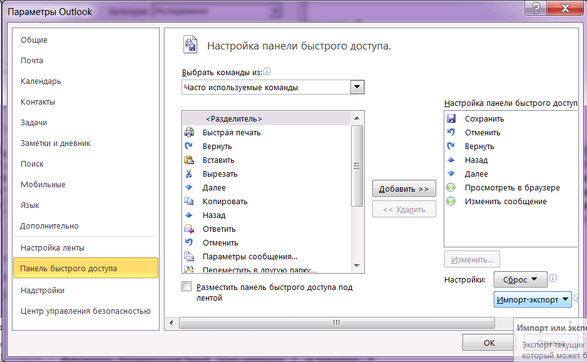
Task: Click the green circle icon for Изменить сообщение
Action: [451, 201]
